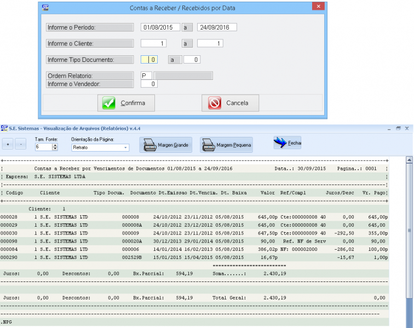
Task: Click the Margem Grande printer icon
Action: click(150, 145)
